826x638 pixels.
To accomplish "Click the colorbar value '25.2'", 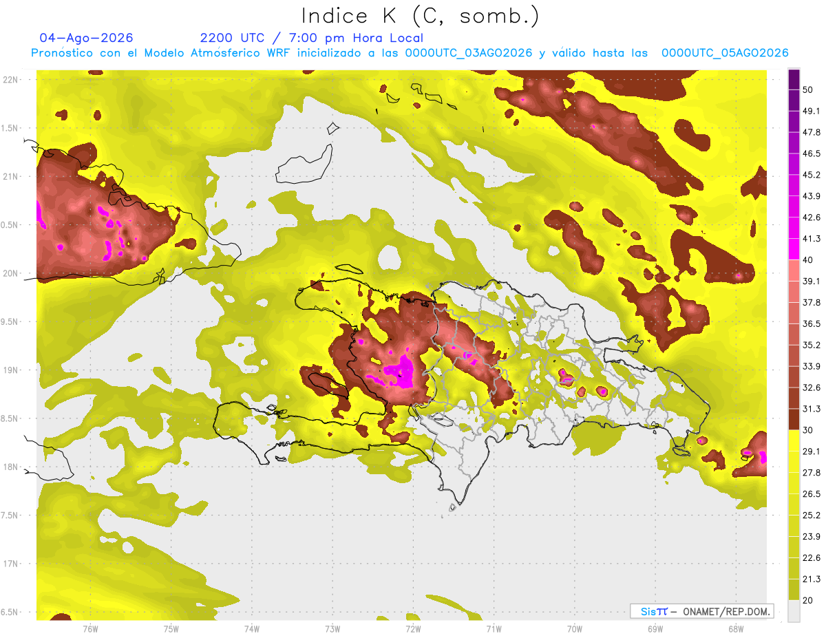I will 812,515.
